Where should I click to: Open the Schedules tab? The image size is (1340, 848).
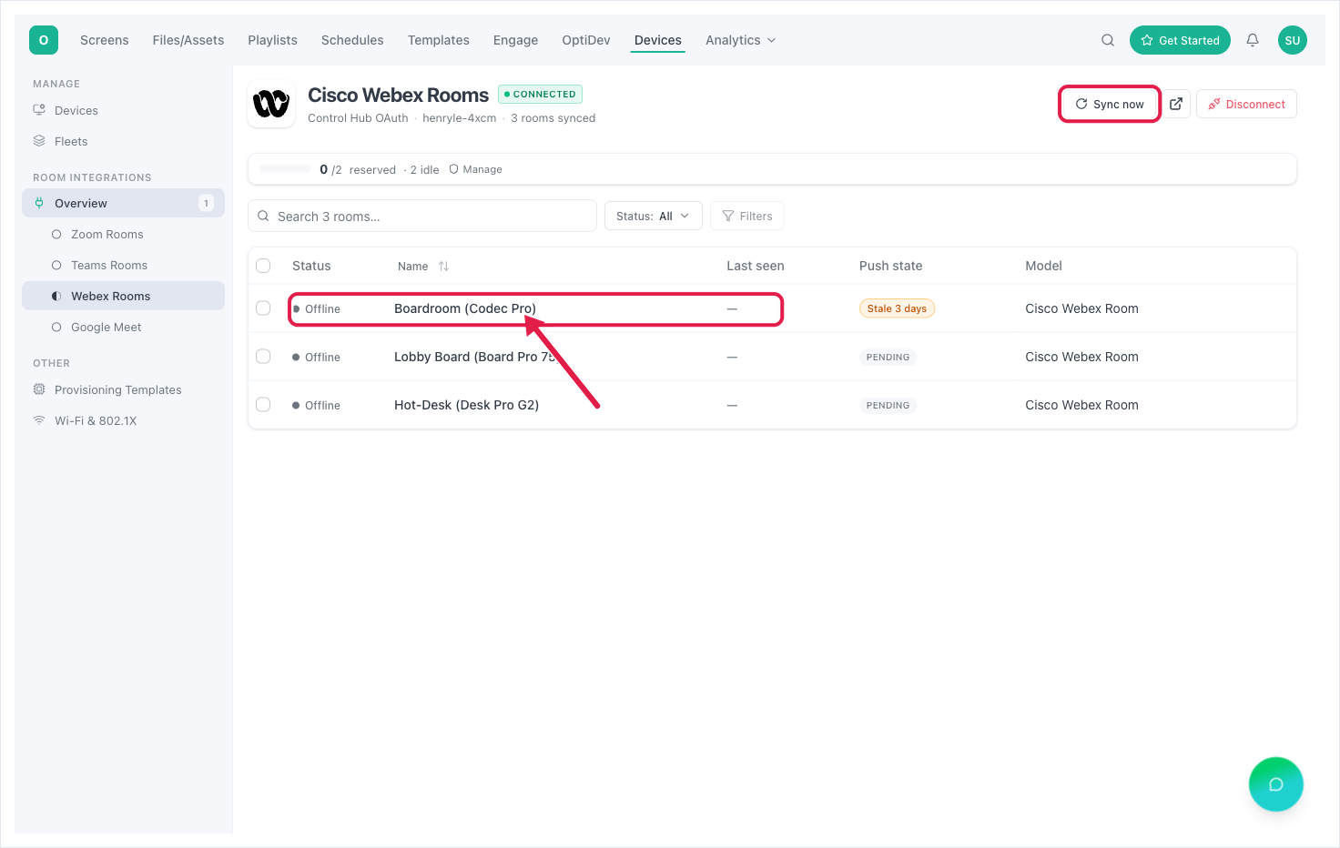click(x=352, y=40)
